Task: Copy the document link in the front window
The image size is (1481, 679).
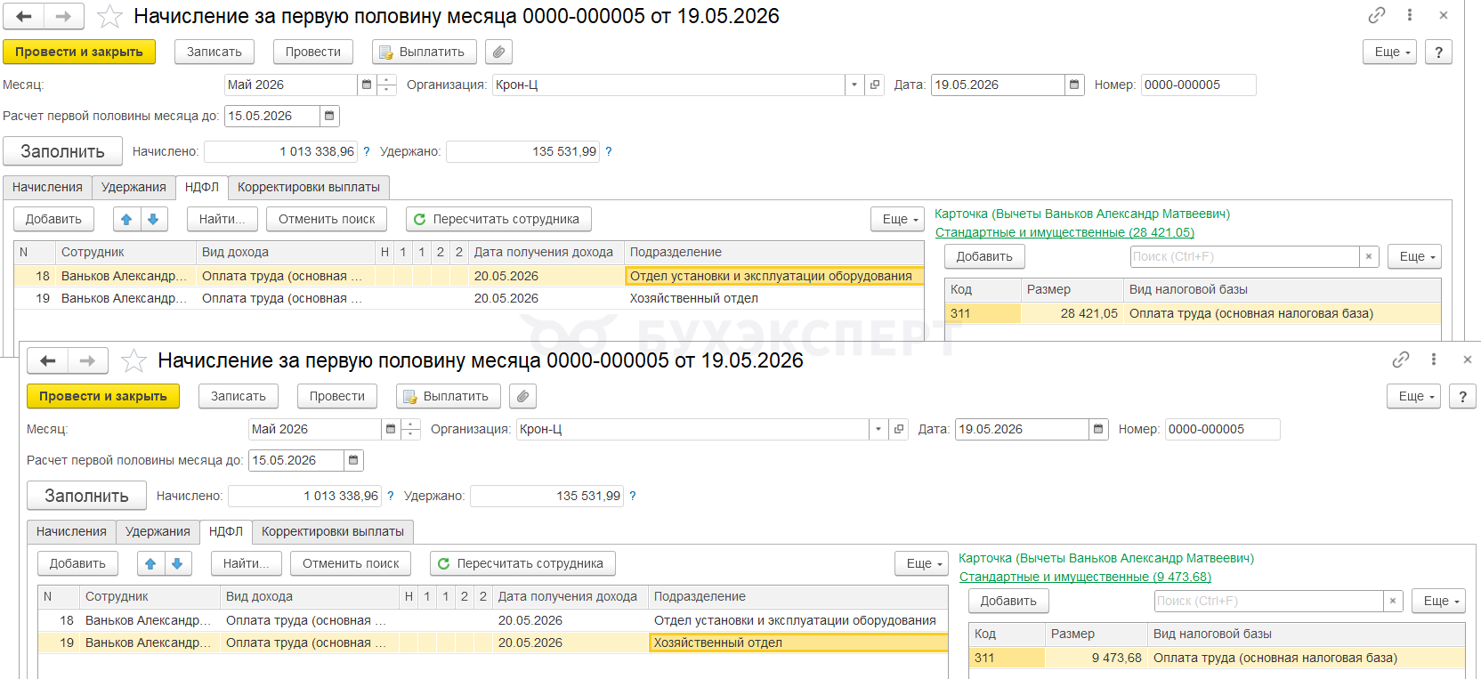Action: click(x=1401, y=360)
